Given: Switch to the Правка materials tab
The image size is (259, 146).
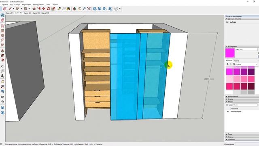Looking at the screenshot, I should click(x=236, y=61).
